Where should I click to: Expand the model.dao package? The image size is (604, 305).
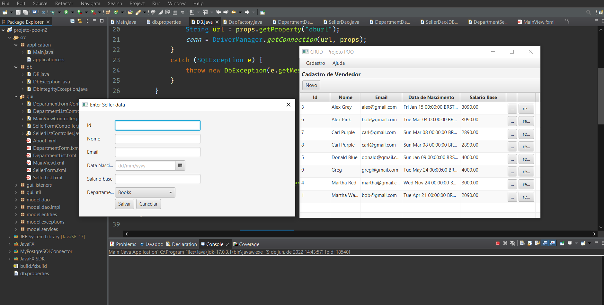16,200
